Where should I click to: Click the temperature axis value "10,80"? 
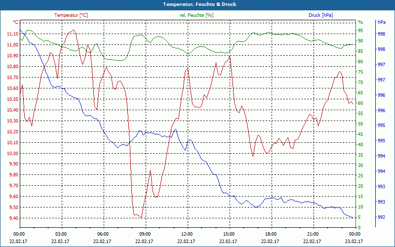[x=13, y=67]
